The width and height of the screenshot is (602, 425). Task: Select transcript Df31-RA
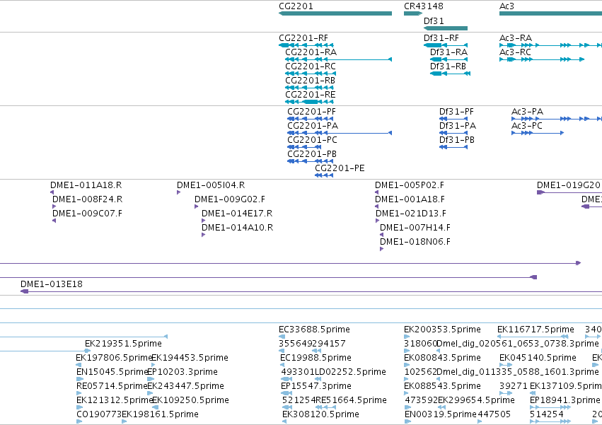(x=448, y=59)
